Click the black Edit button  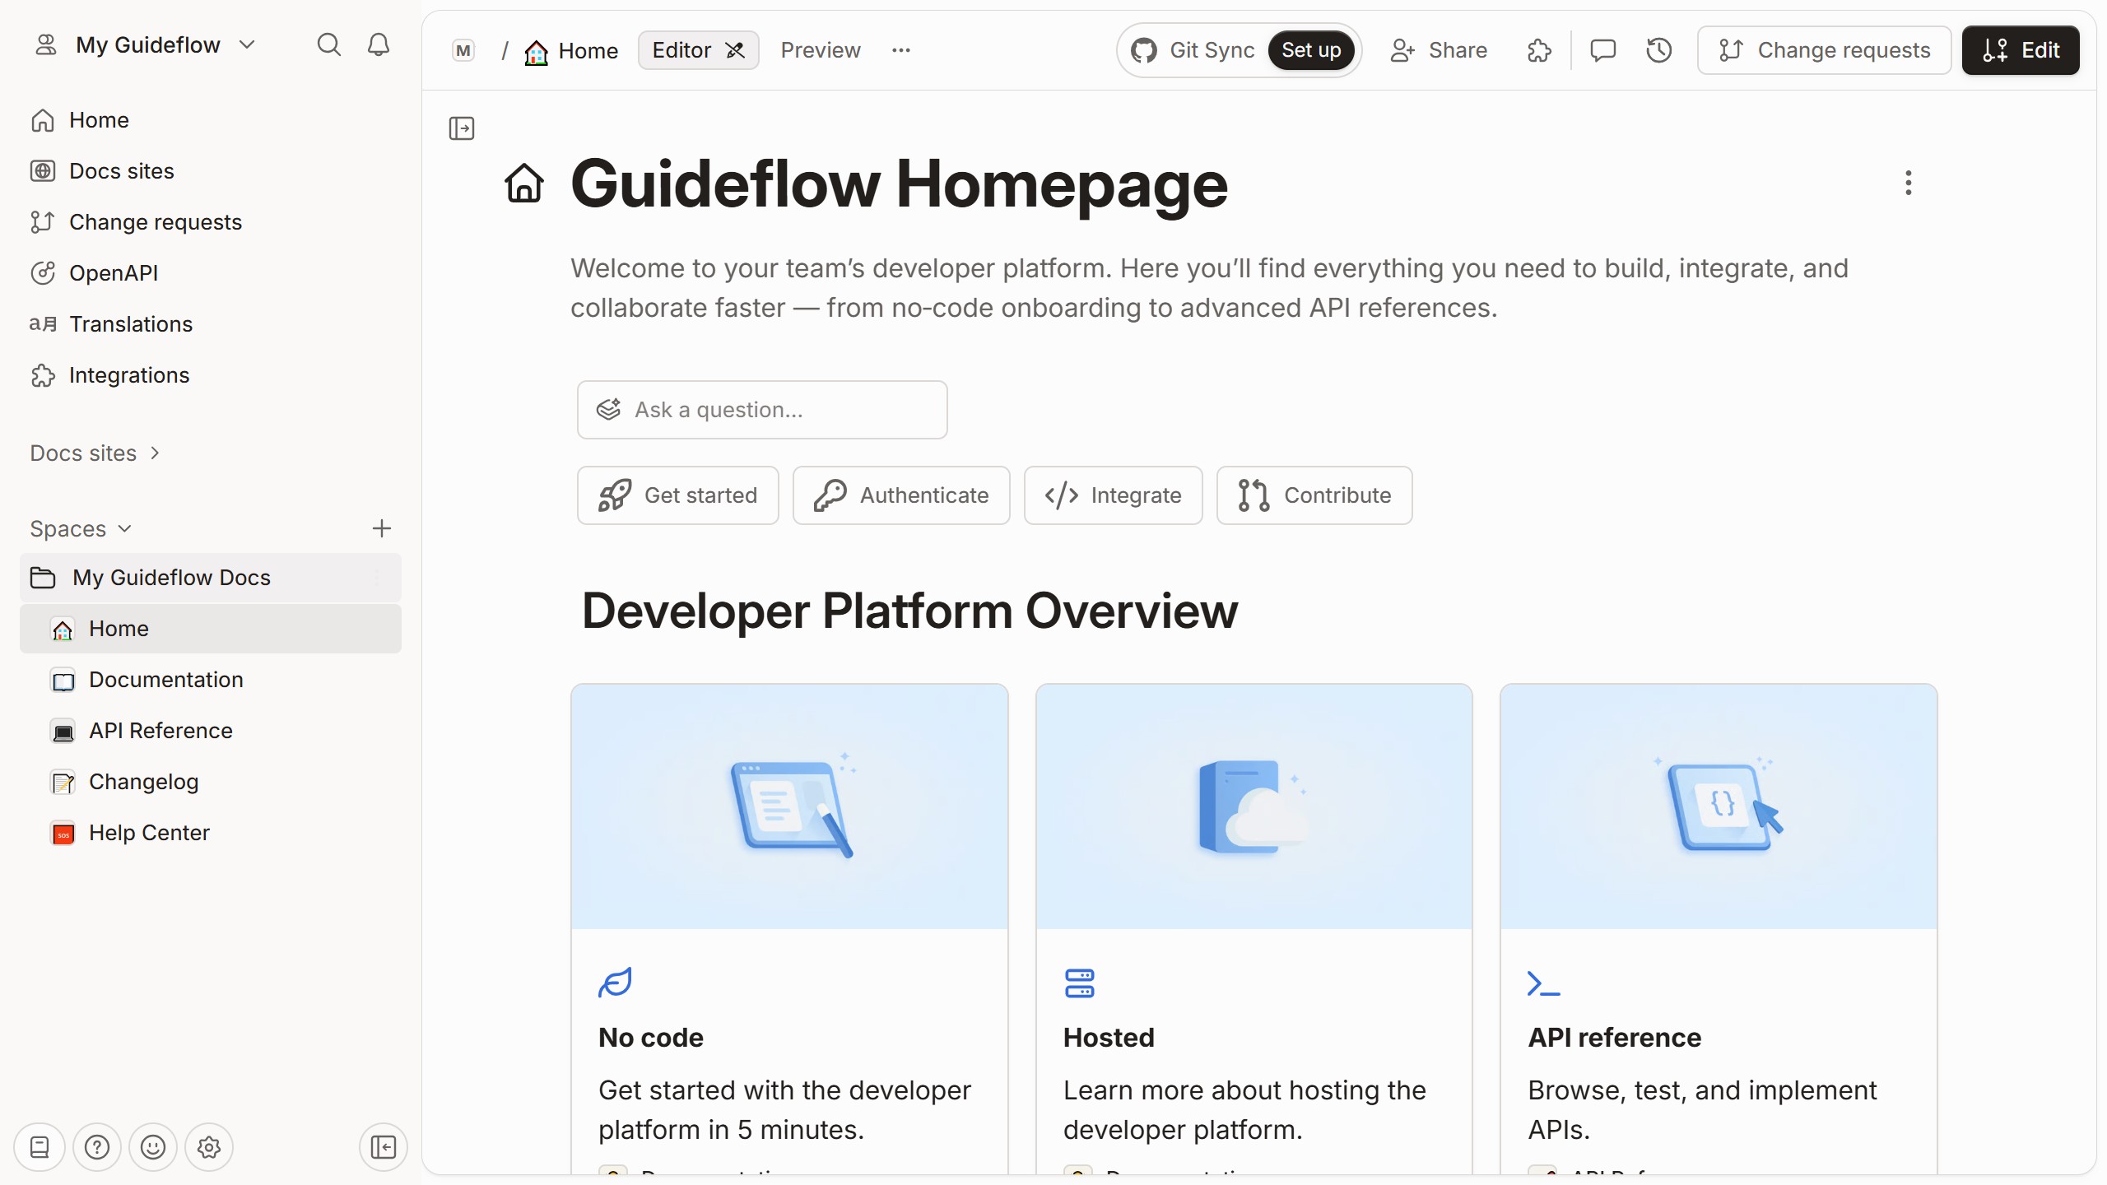tap(2021, 50)
